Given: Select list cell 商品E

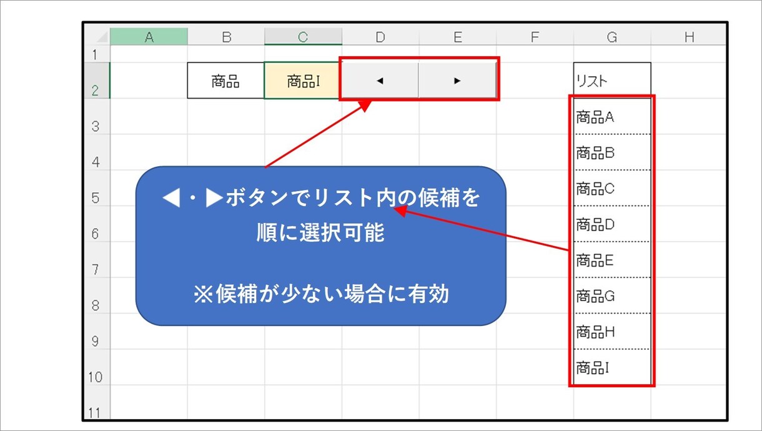Looking at the screenshot, I should click(x=612, y=260).
